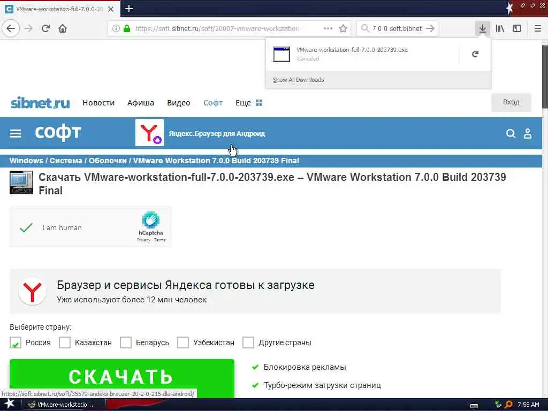
Task: Click the Yandex Browser Android icon
Action: (150, 133)
